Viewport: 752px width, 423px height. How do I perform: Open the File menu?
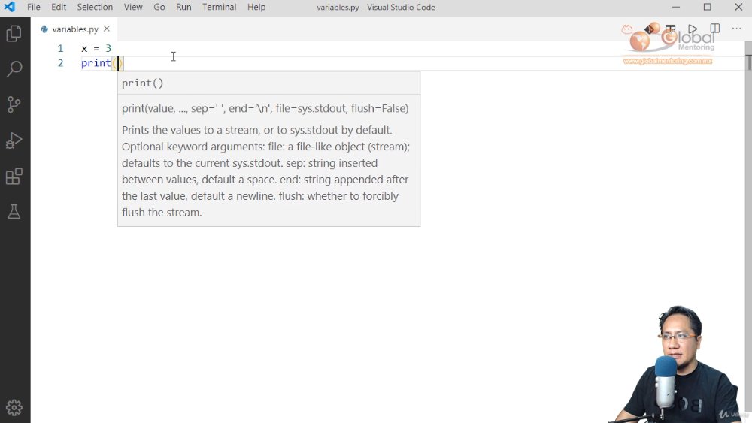click(34, 7)
